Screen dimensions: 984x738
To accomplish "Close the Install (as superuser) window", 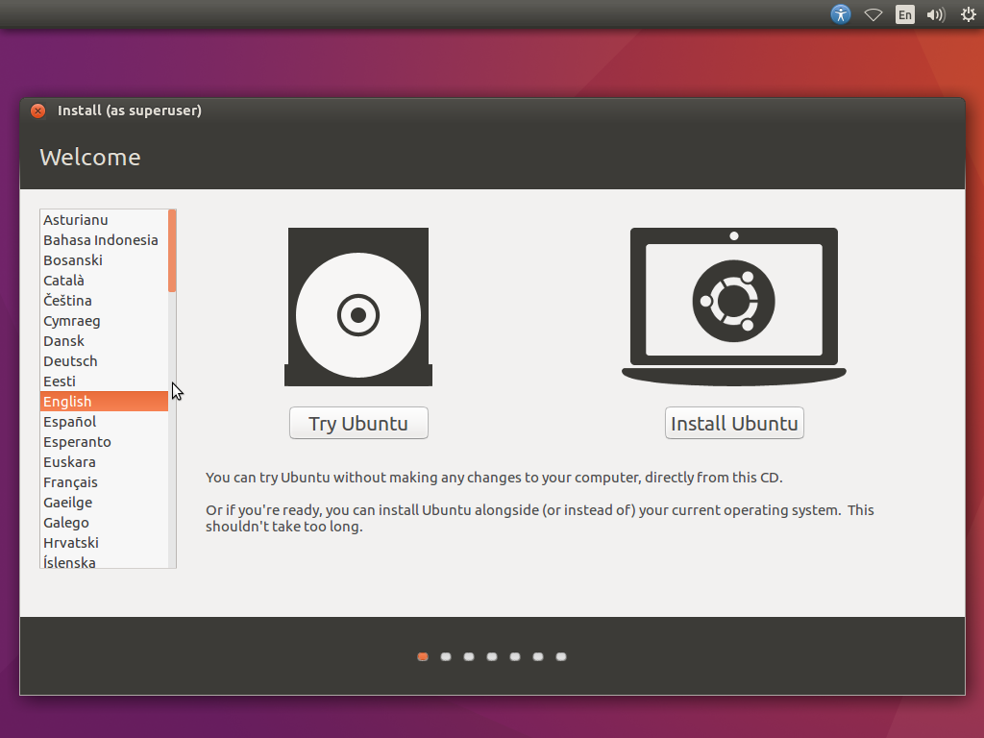I will [x=38, y=111].
